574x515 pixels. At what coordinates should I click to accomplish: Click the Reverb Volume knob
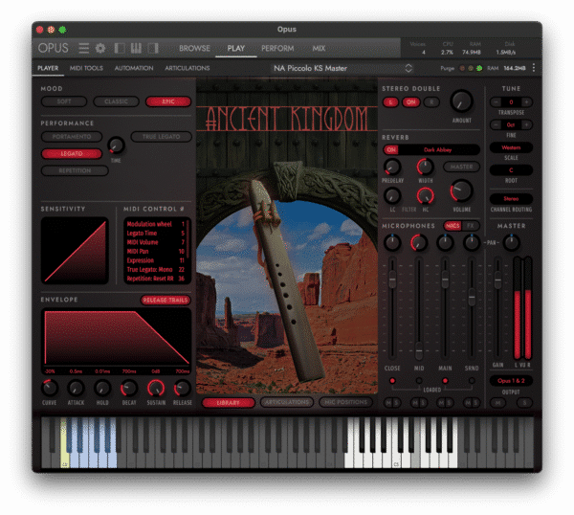point(461,190)
